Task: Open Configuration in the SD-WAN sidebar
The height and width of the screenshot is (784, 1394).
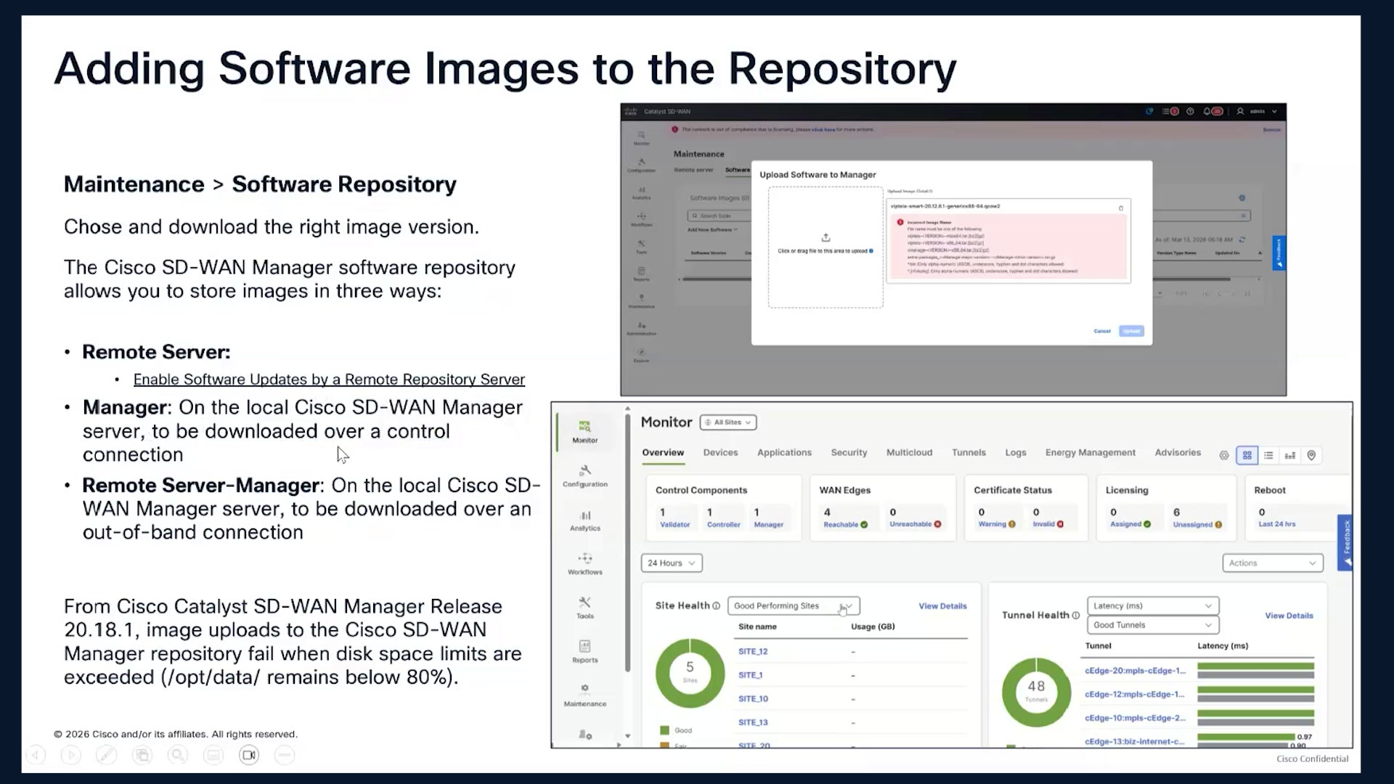Action: (x=584, y=475)
